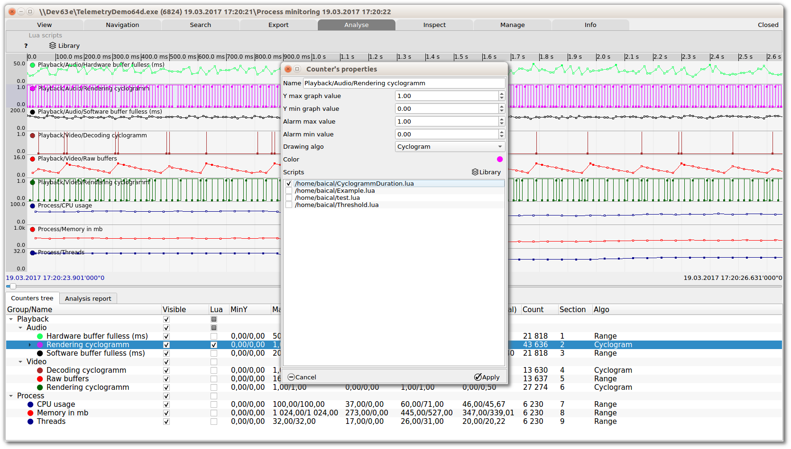Image resolution: width=791 pixels, height=449 pixels.
Task: Open Library in the Scripts section of dialog
Action: point(486,172)
